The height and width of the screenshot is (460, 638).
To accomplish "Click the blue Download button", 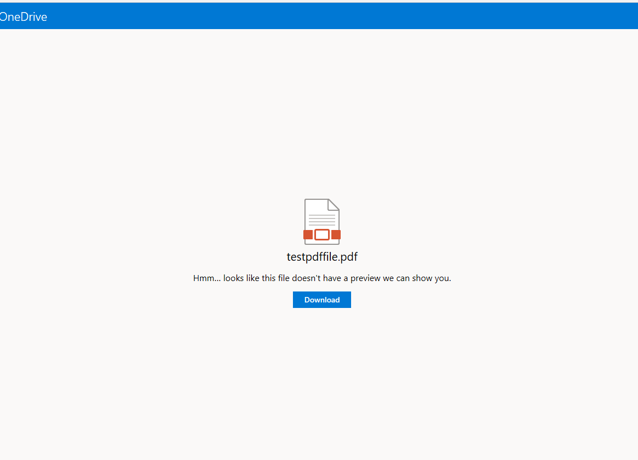I will coord(322,300).
